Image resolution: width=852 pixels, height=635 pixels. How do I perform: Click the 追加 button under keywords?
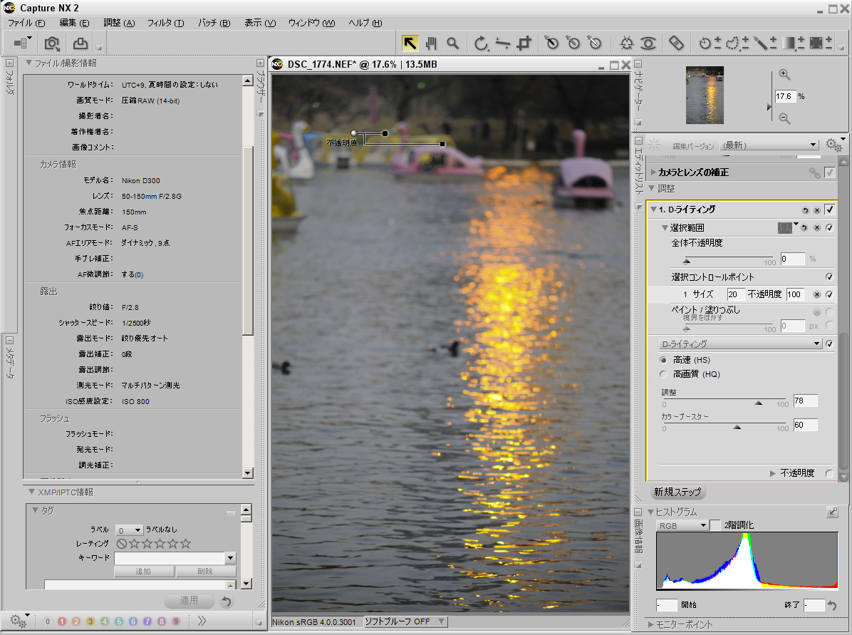coord(144,571)
